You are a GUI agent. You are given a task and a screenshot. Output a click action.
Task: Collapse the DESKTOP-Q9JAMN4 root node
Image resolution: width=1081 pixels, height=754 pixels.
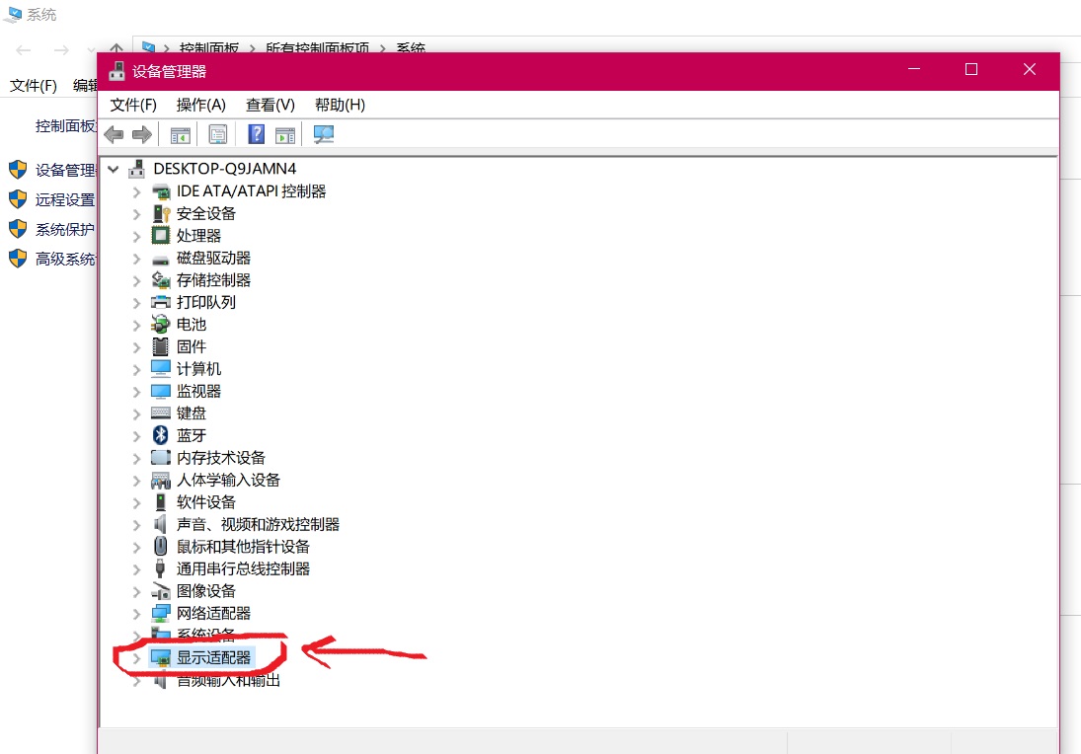114,169
